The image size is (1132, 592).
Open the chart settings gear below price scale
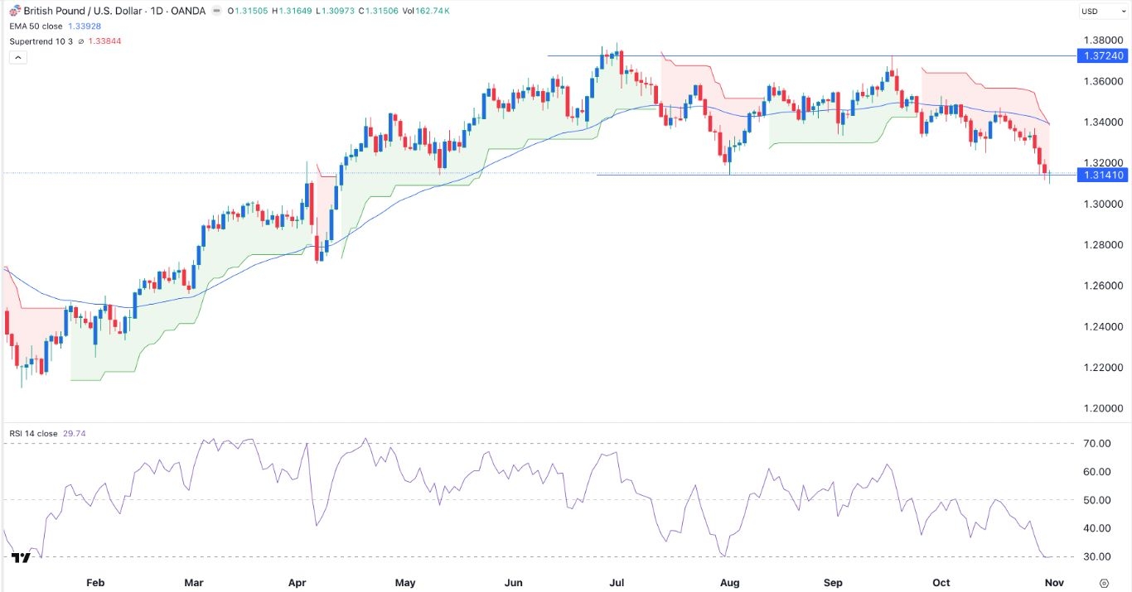pos(1103,582)
